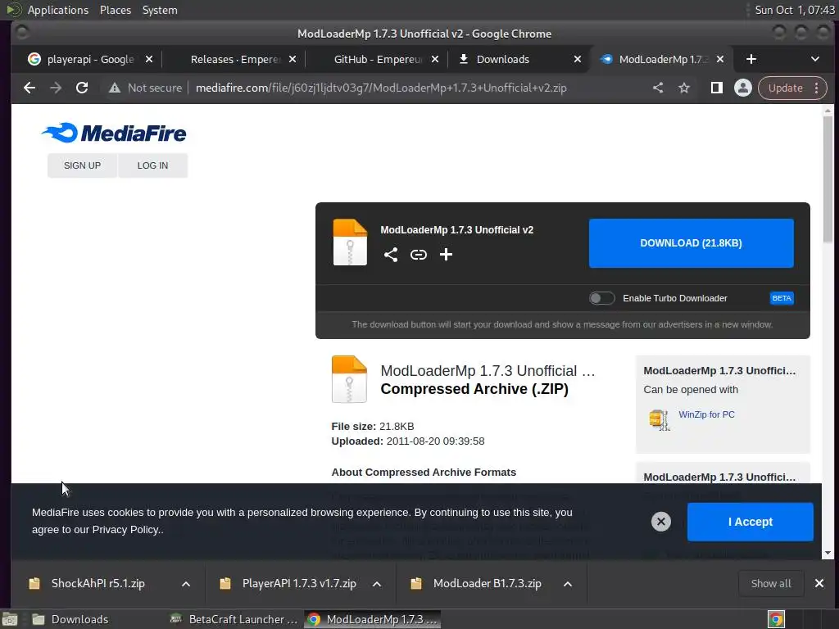The width and height of the screenshot is (839, 629).
Task: Switch to the Downloads window in the taskbar
Action: (80, 619)
